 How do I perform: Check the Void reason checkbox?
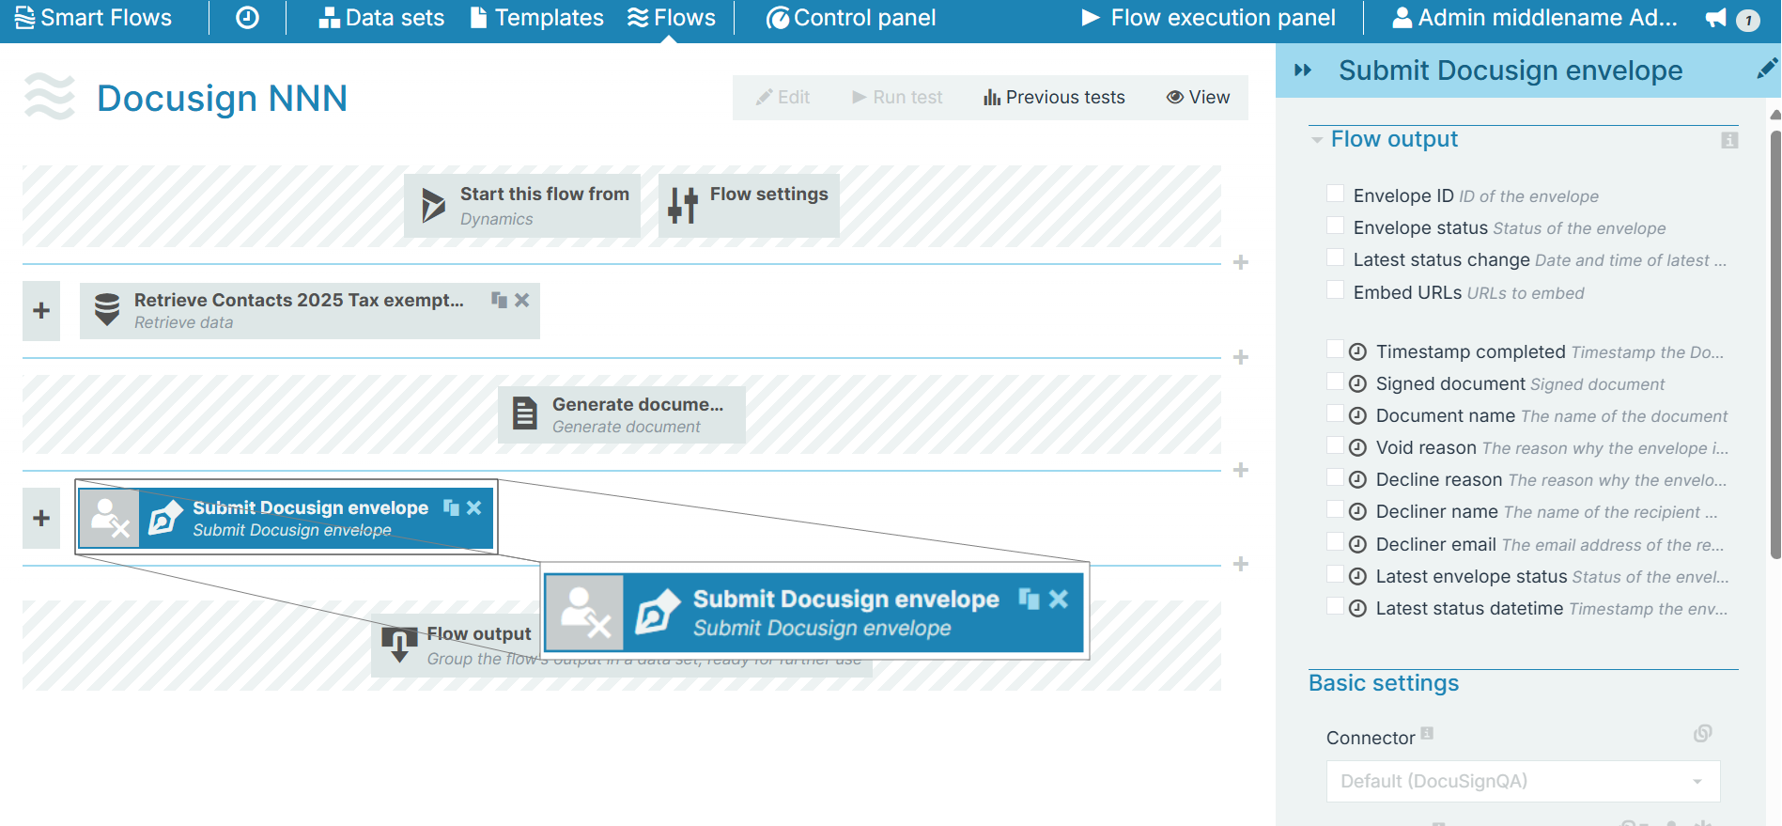tap(1335, 445)
